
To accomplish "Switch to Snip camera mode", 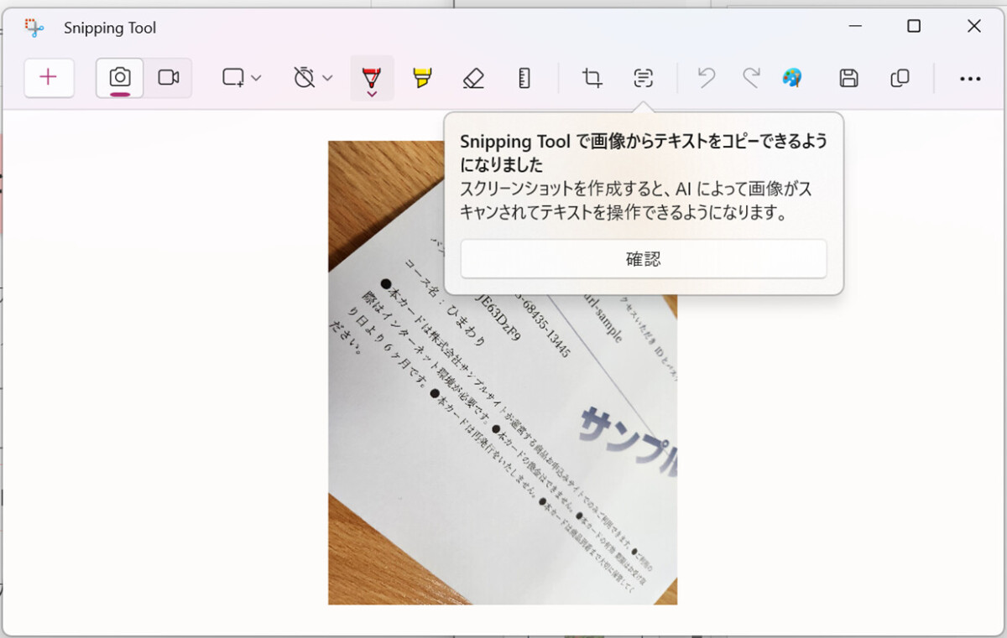I will (x=120, y=78).
